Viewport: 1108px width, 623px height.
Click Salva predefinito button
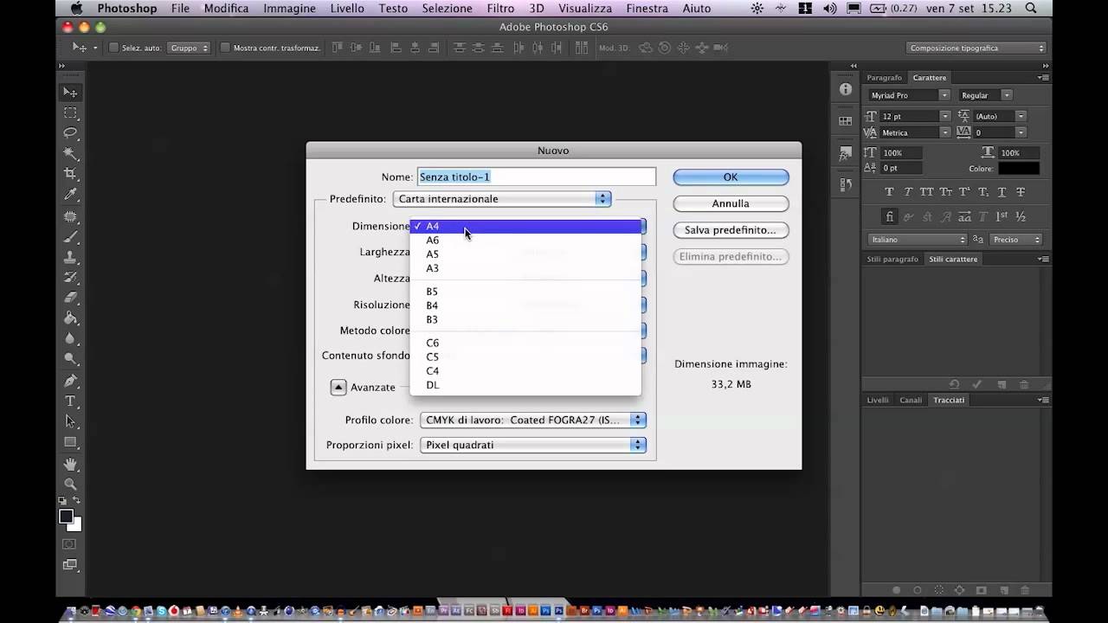[731, 230]
